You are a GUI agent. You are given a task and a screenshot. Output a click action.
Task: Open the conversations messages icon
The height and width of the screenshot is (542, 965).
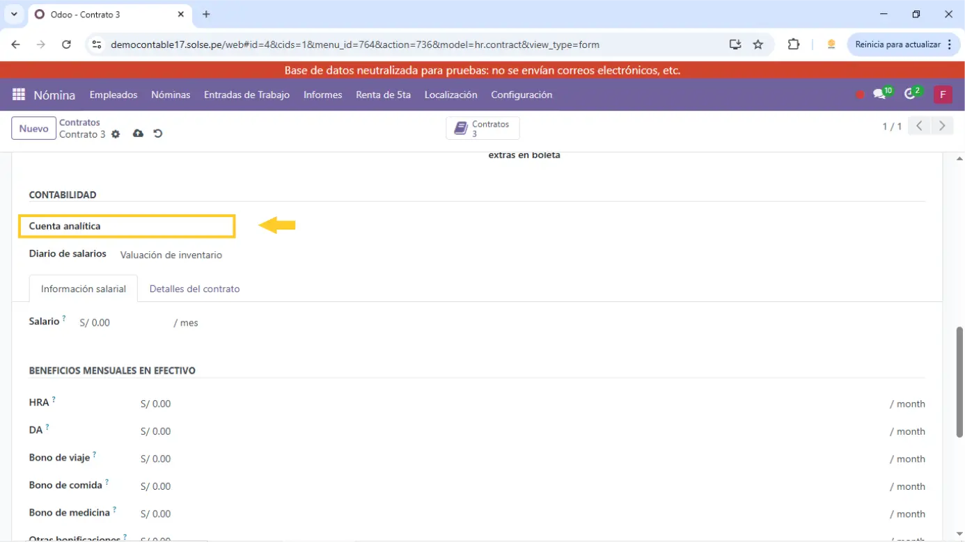[880, 95]
